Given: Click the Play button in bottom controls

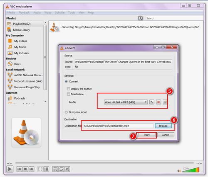Looking at the screenshot, I should (10, 169).
